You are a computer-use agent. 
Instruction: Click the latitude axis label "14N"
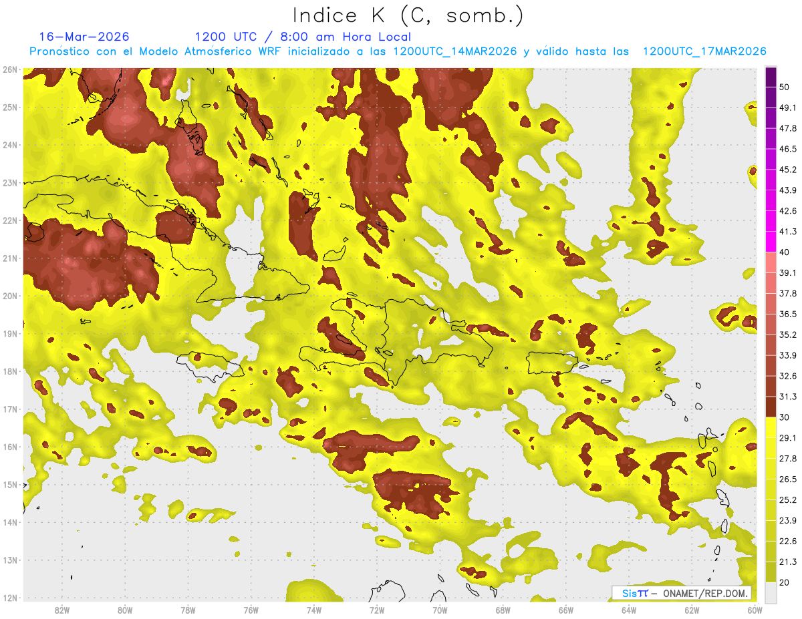10,522
